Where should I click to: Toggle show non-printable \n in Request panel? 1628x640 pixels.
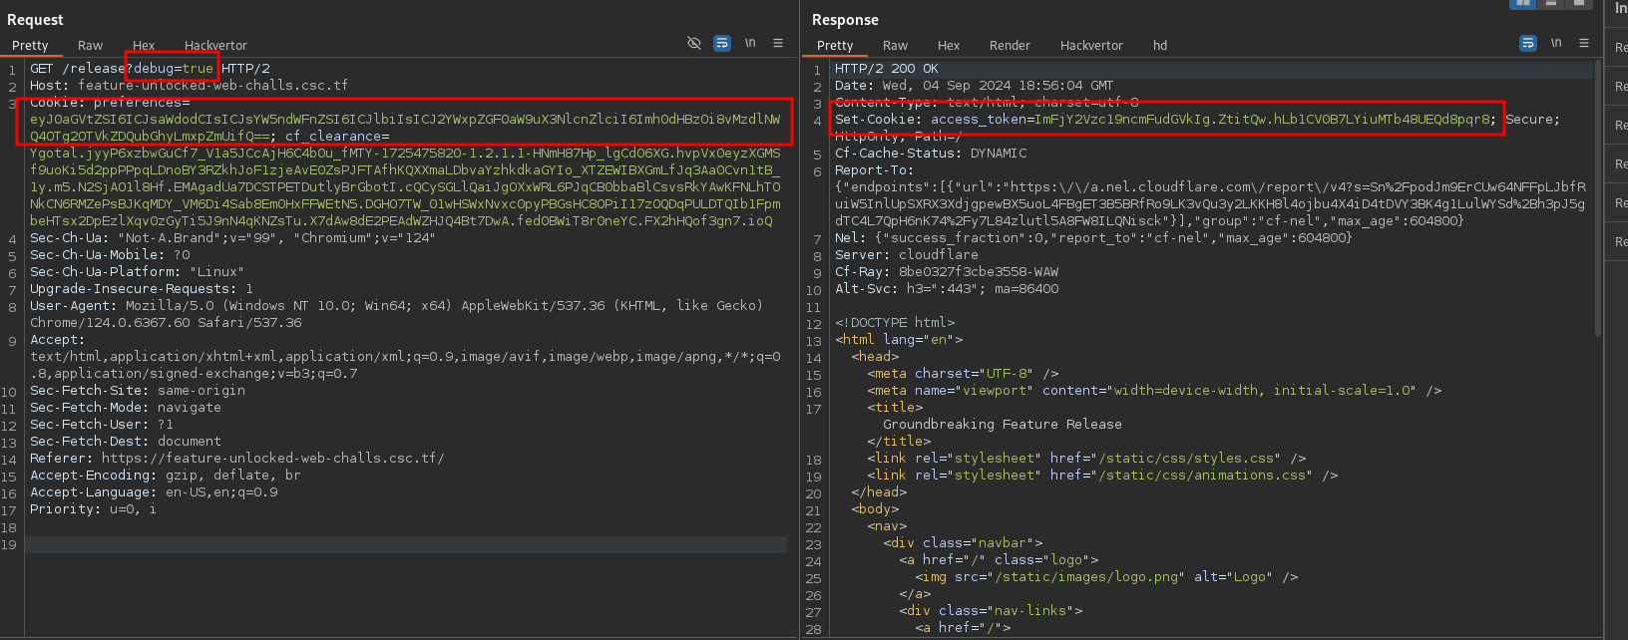pyautogui.click(x=750, y=43)
